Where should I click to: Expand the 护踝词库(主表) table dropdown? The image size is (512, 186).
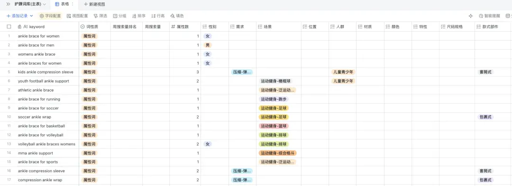point(44,4)
